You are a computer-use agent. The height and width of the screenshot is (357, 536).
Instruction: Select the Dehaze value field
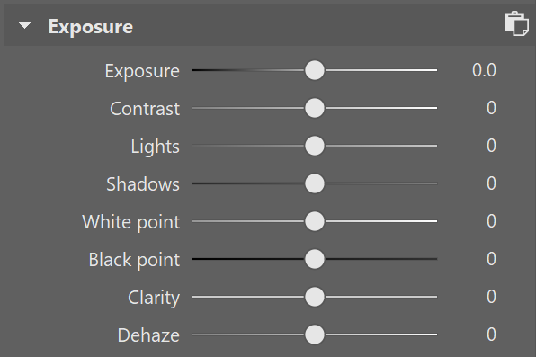click(491, 335)
